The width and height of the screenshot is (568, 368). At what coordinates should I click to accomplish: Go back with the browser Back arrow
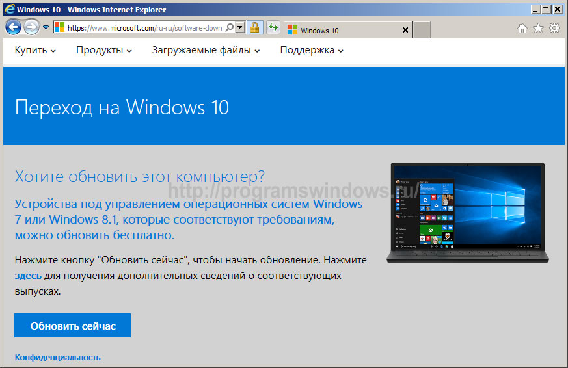point(14,27)
